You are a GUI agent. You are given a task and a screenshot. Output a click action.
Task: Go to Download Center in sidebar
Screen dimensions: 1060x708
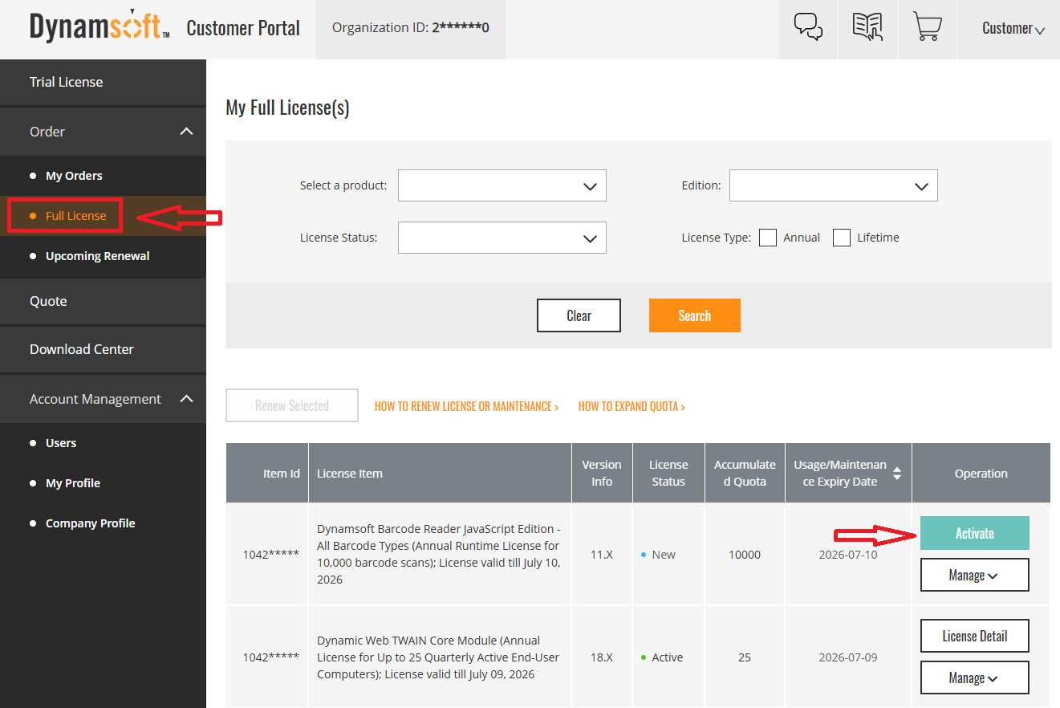(x=82, y=349)
